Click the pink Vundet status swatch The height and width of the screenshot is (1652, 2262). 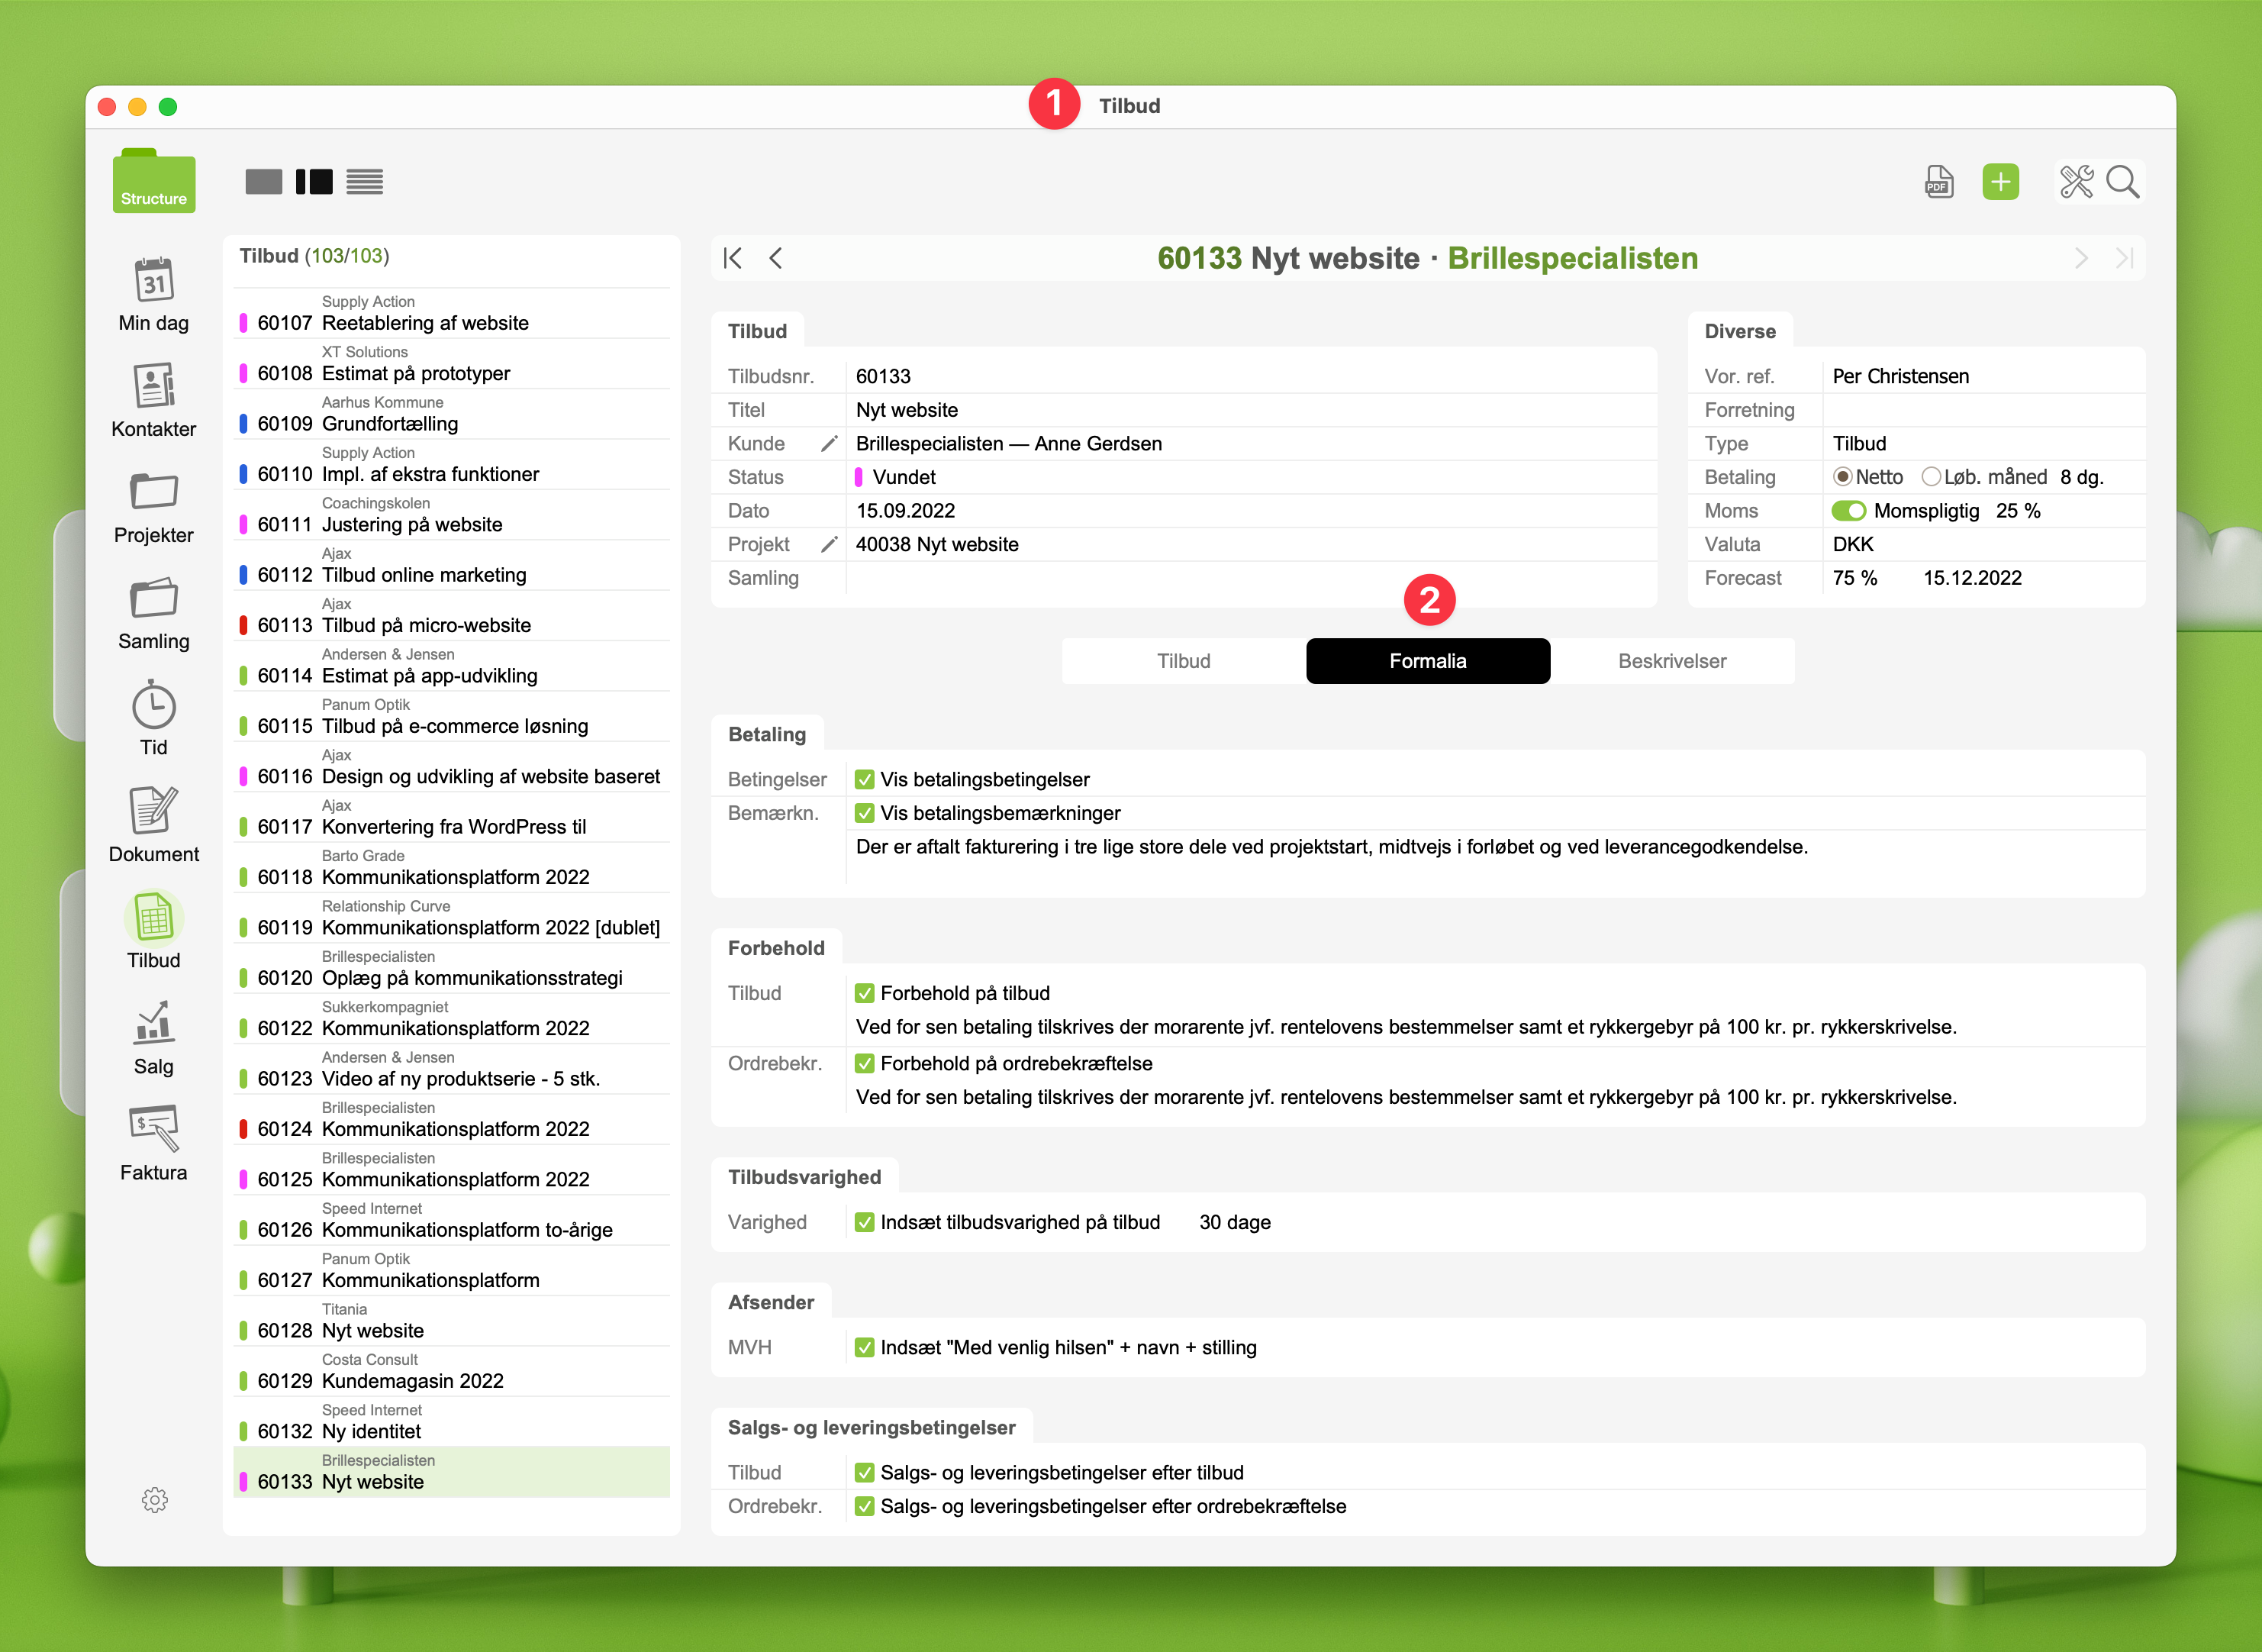[859, 478]
